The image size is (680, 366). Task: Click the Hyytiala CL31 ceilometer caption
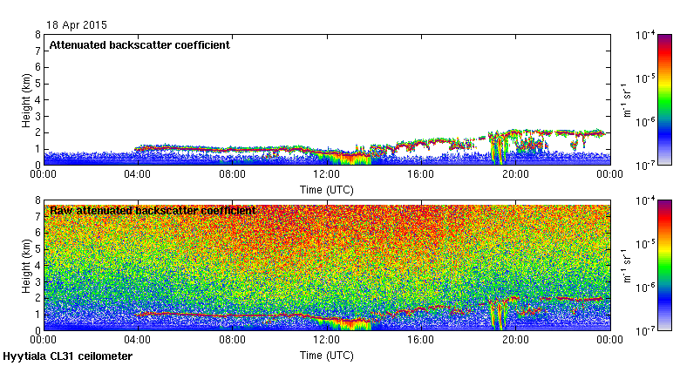point(68,356)
